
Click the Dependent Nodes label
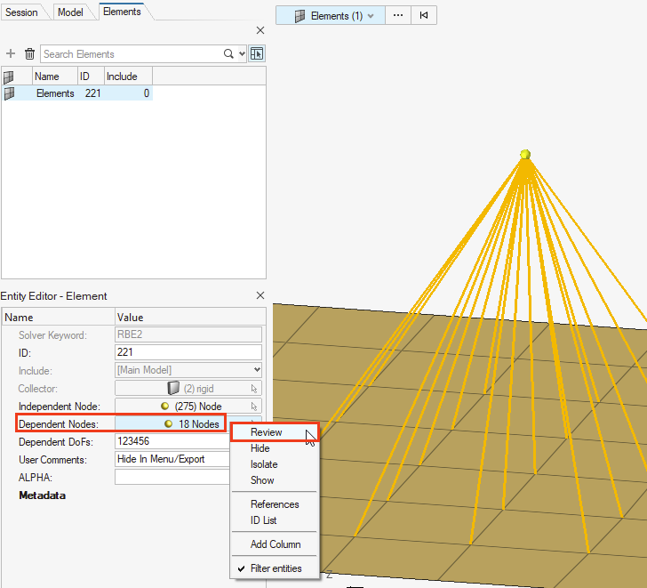(x=58, y=424)
